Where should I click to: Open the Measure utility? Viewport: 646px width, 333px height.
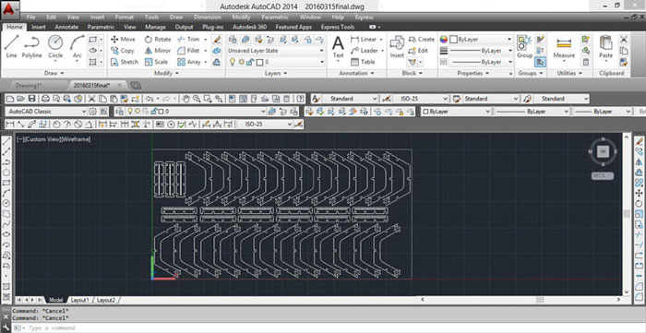pyautogui.click(x=564, y=47)
